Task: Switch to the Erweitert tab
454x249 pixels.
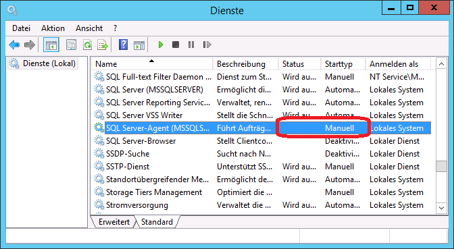Action: (x=113, y=222)
